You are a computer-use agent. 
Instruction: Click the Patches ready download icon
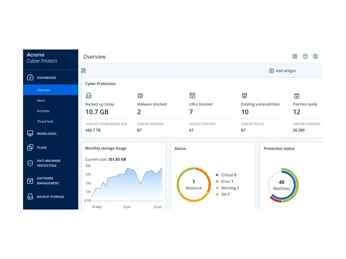pyautogui.click(x=296, y=96)
